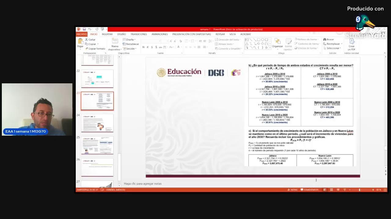Open the Sección dropdown

[130, 49]
